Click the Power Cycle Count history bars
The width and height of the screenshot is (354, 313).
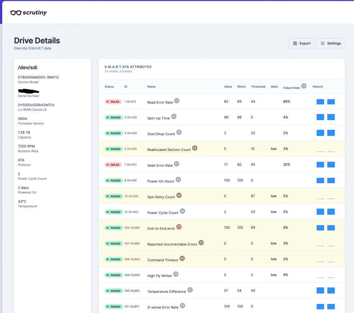point(326,212)
